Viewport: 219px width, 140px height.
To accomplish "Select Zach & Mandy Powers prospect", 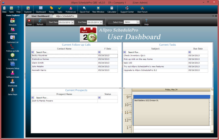I will coord(74,101).
